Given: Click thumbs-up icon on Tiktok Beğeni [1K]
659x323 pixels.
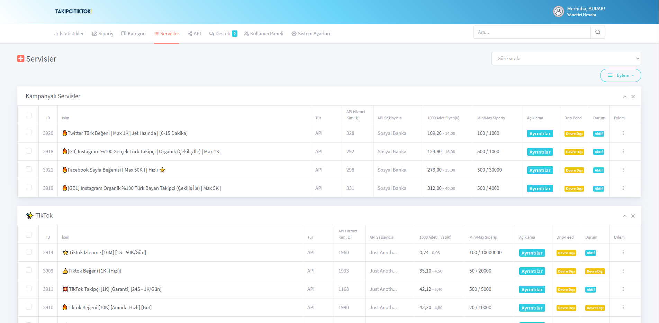Looking at the screenshot, I should point(65,271).
